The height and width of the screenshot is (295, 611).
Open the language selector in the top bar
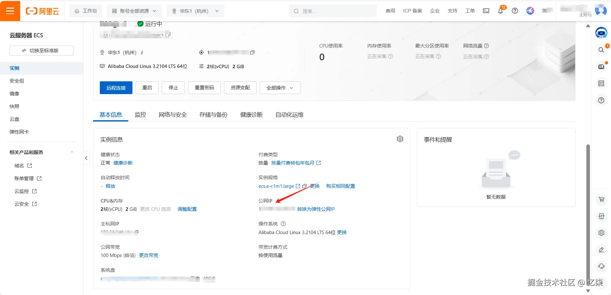coord(546,11)
